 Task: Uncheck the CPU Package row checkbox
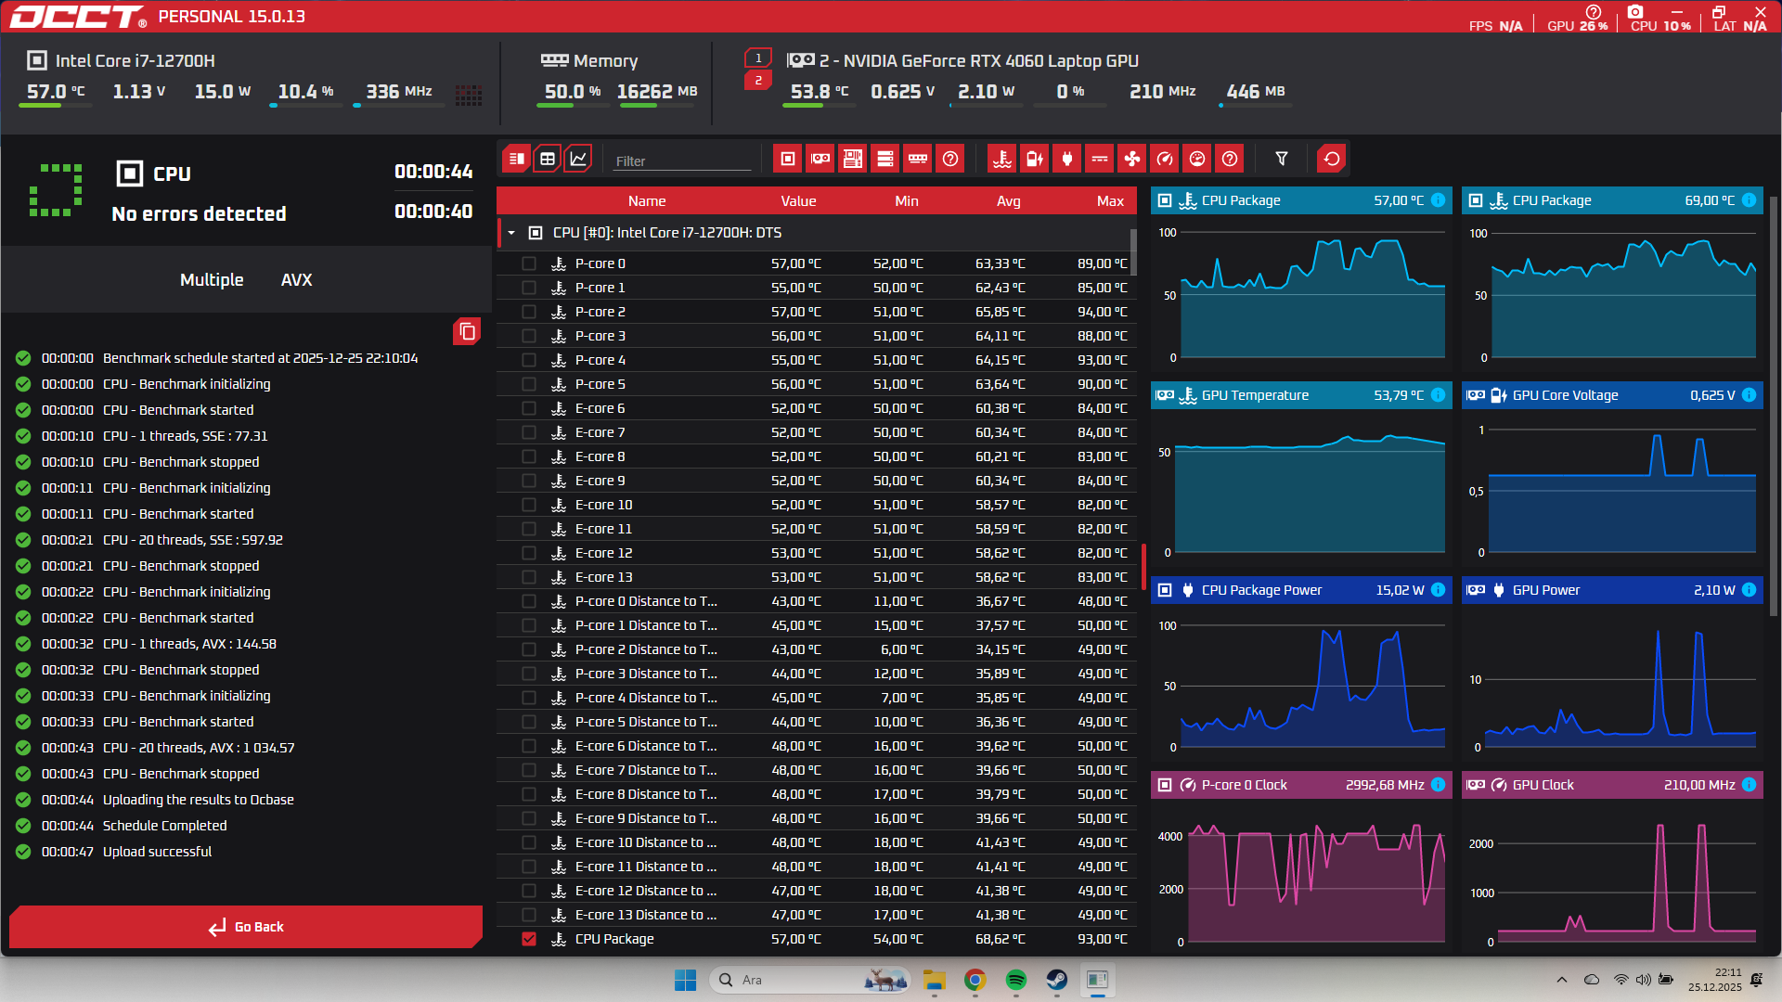click(x=529, y=939)
